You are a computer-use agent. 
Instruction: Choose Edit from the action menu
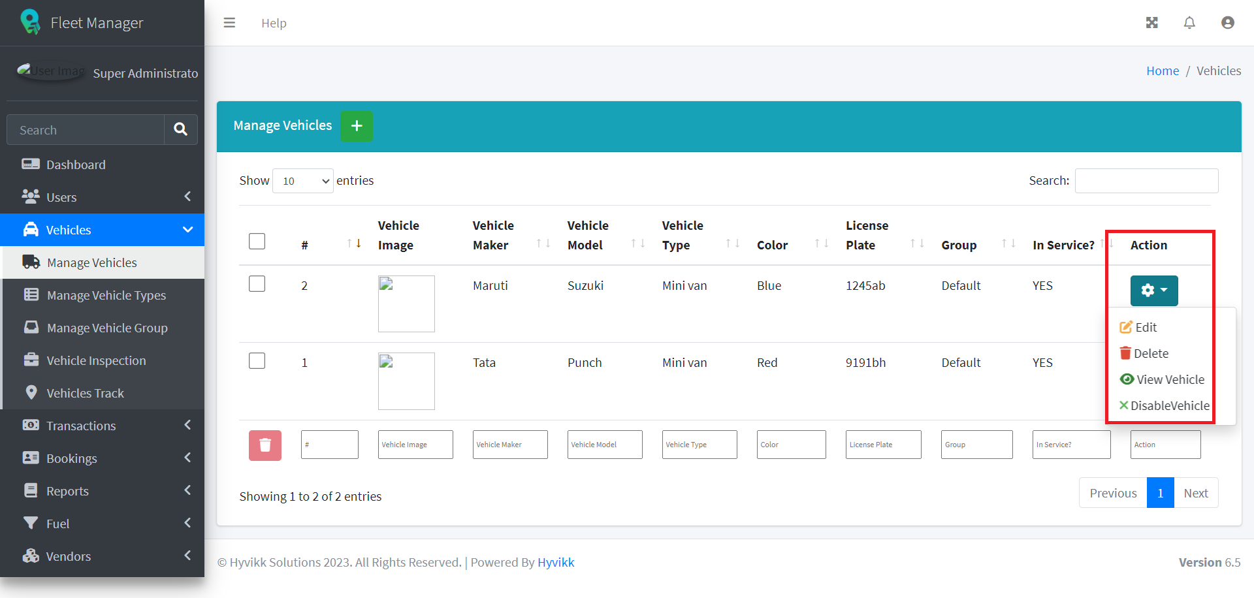[1145, 327]
